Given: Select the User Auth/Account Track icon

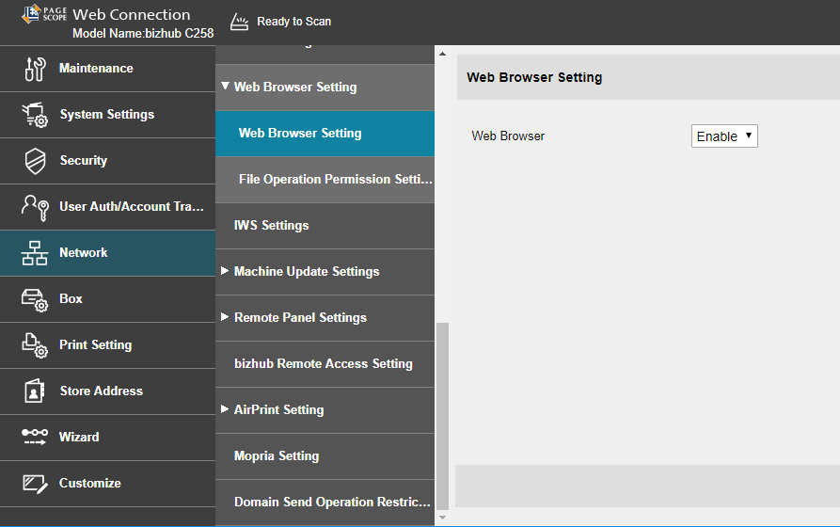Looking at the screenshot, I should click(35, 207).
